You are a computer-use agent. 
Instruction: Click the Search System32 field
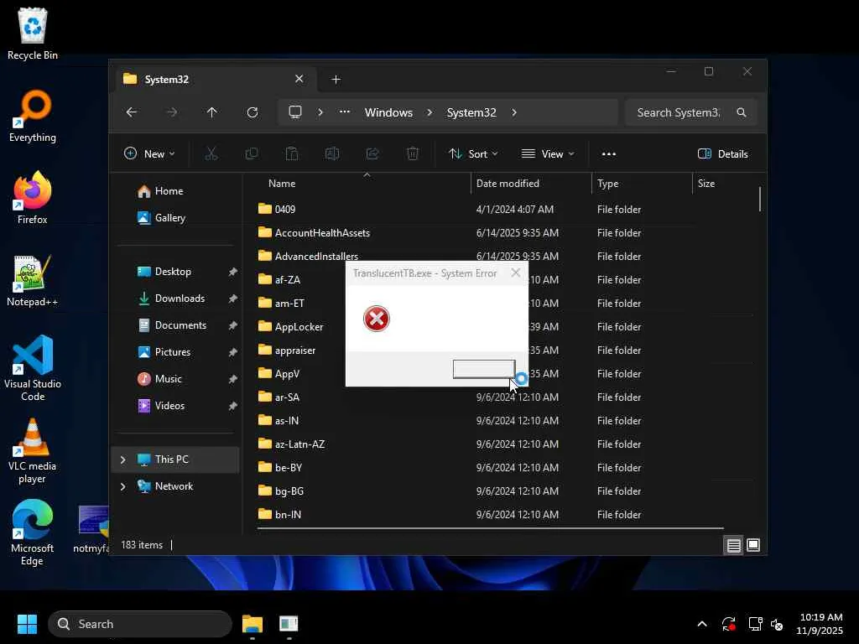tap(678, 112)
